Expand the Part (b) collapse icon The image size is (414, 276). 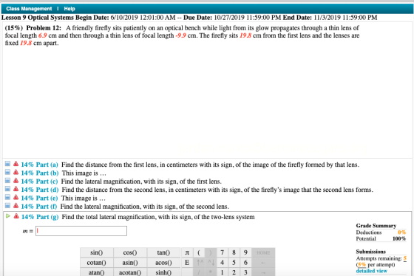pyautogui.click(x=7, y=173)
